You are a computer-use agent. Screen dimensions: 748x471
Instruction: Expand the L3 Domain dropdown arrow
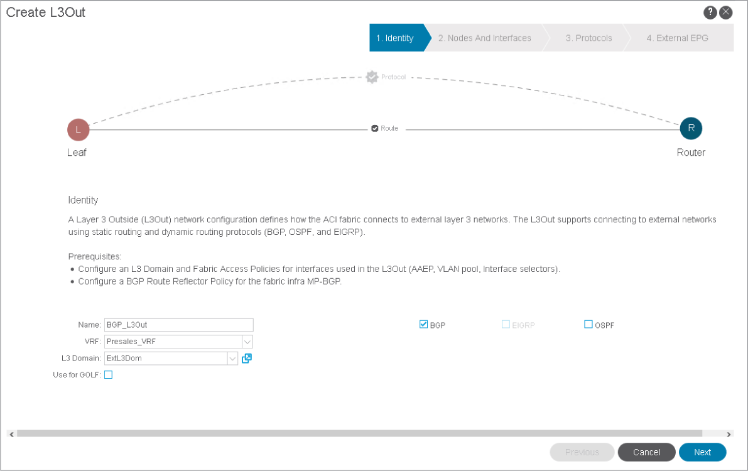click(x=232, y=359)
